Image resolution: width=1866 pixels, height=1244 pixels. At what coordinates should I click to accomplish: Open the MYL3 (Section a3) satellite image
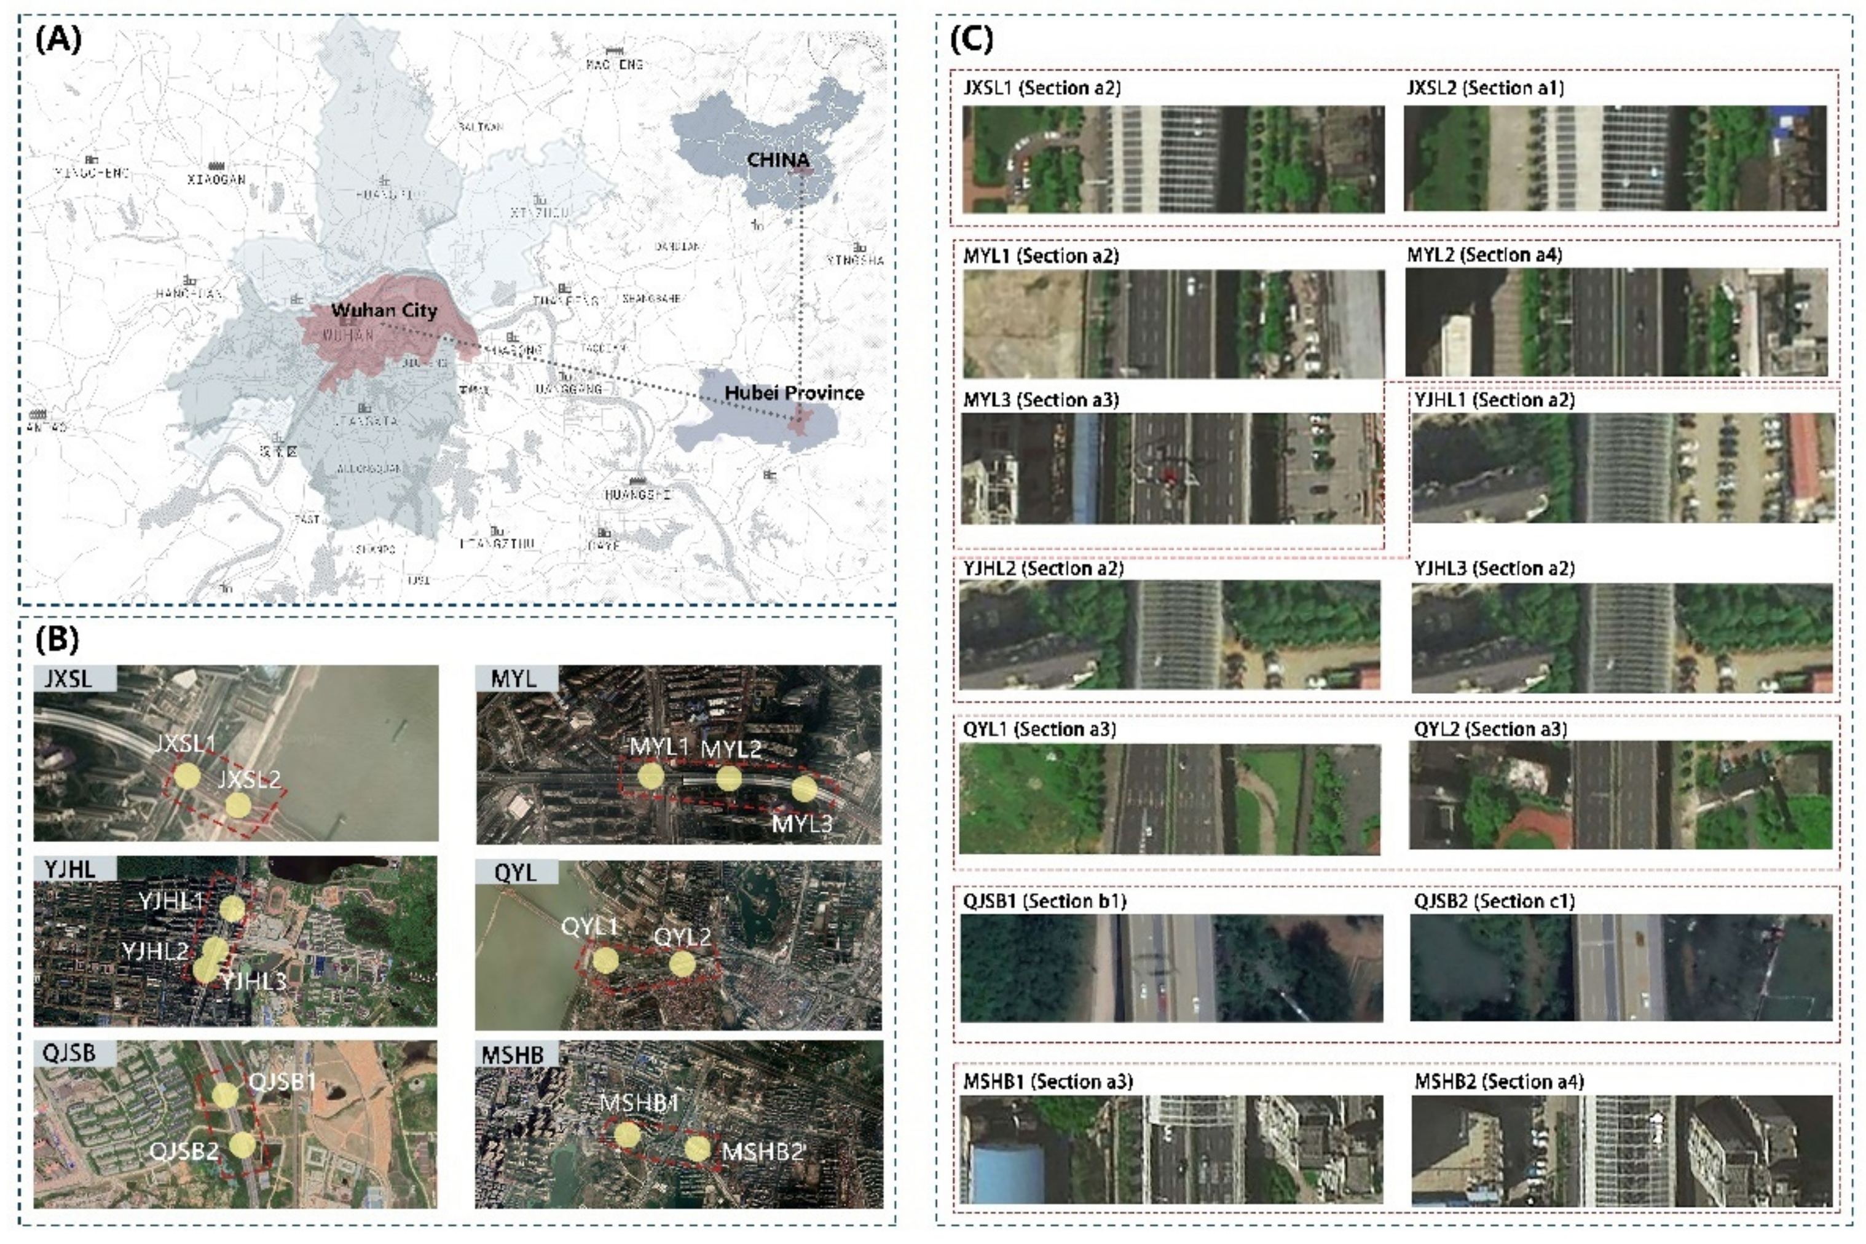[1172, 468]
